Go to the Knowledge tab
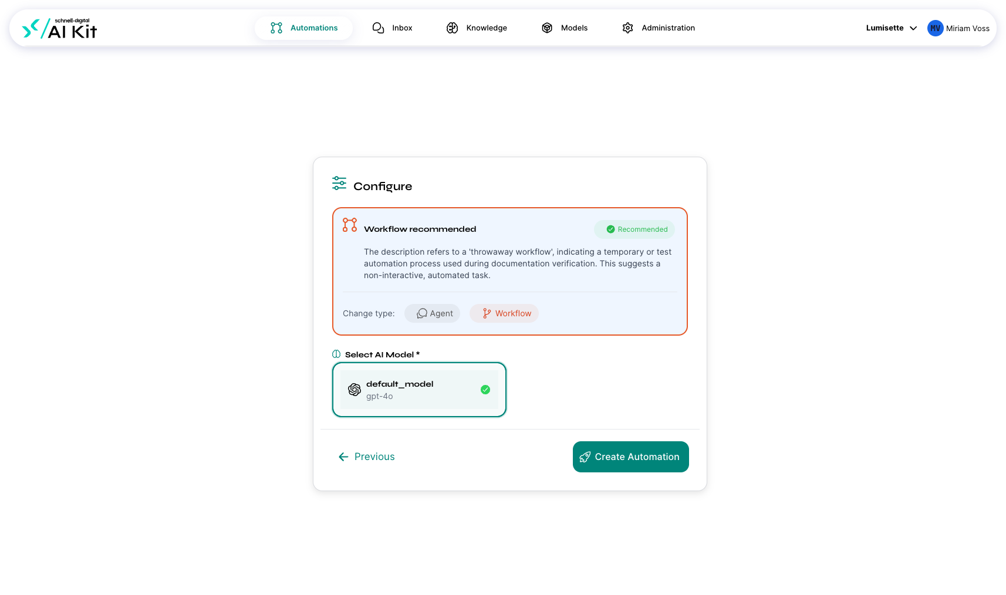The width and height of the screenshot is (1006, 595). pos(477,28)
